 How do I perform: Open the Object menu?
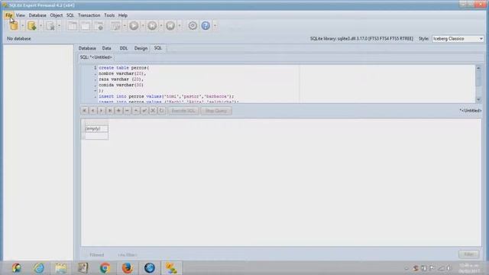pos(56,15)
